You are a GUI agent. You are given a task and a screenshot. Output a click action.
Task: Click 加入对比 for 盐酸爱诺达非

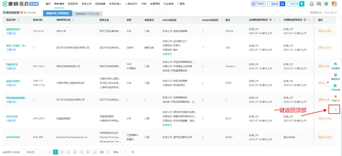click(x=324, y=31)
